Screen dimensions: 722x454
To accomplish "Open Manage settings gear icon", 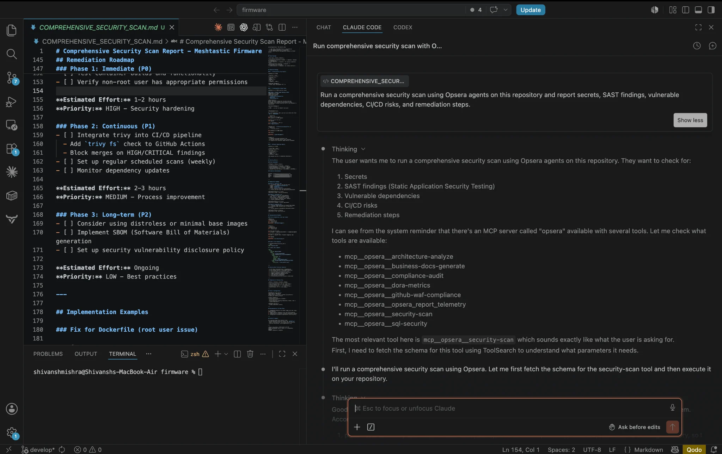I will pyautogui.click(x=12, y=432).
